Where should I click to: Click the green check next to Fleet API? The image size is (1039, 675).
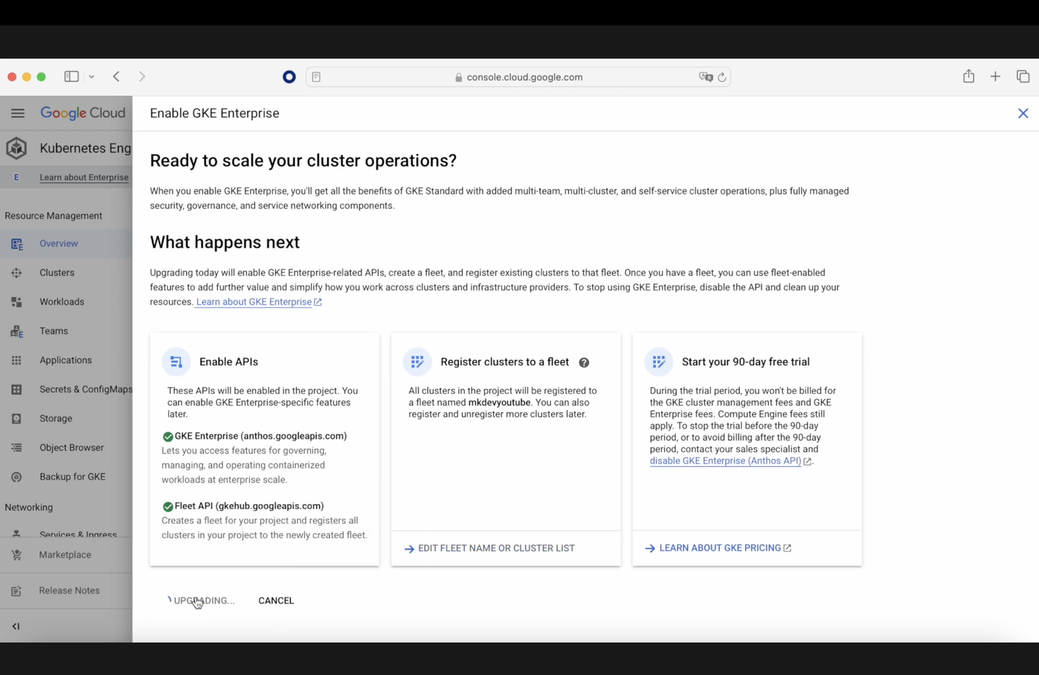[x=168, y=506]
